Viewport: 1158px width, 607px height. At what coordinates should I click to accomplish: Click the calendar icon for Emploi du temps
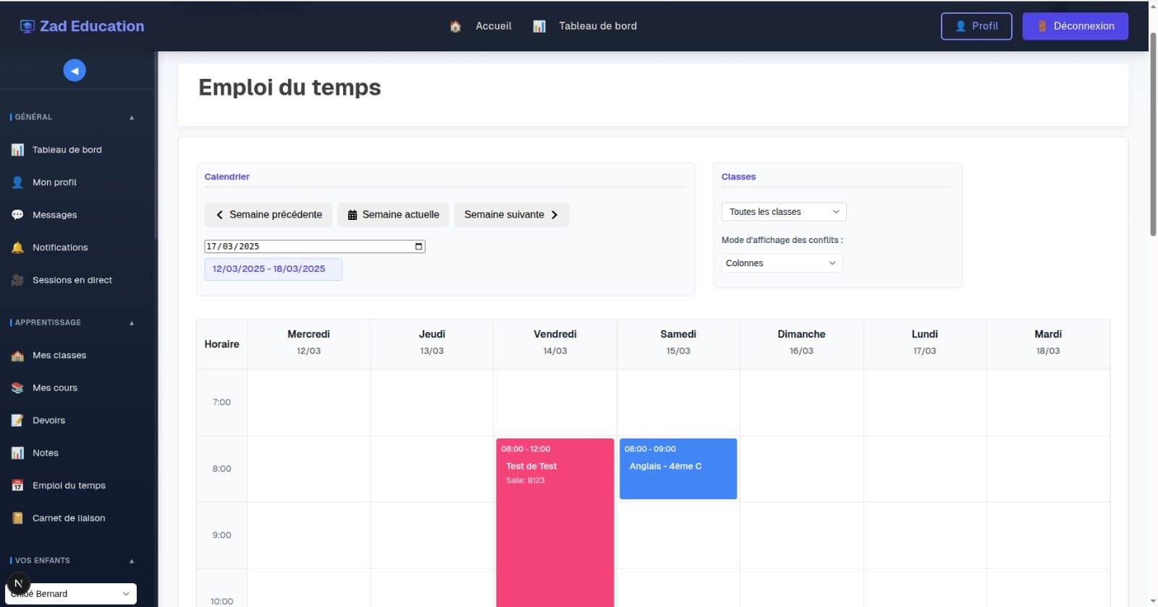(x=17, y=485)
